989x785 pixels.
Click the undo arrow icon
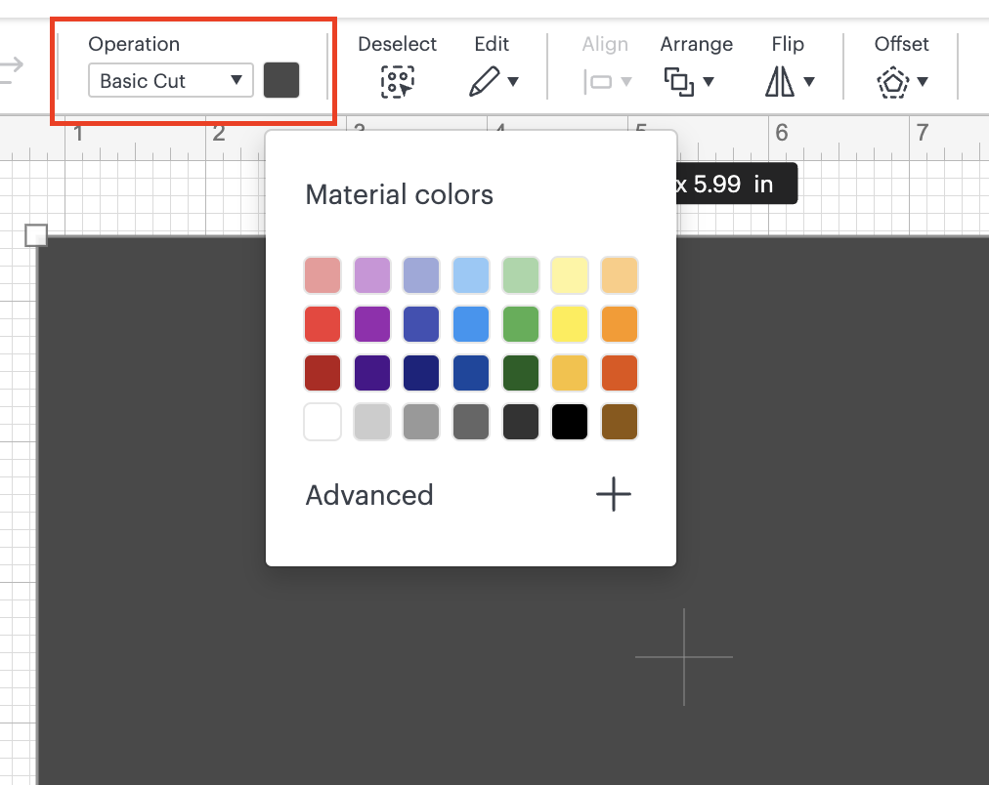(x=12, y=66)
